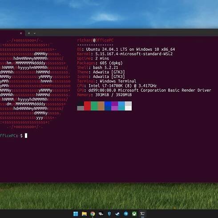Viewport: 218px width, 218px height.
Task: Open Telegram from the taskbar
Action: pos(126,214)
